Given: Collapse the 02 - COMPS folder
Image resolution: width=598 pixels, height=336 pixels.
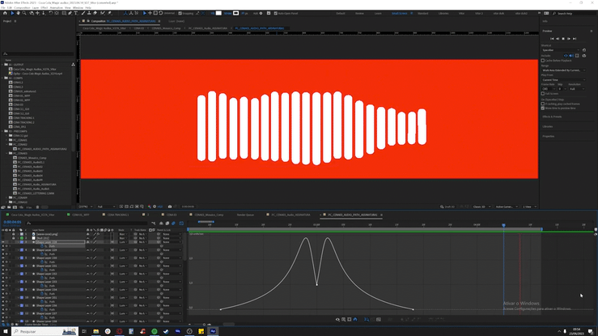Looking at the screenshot, I should (x=2, y=78).
